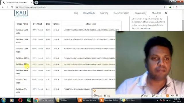184x103 pixels.
Task: Open the Blog menu item
Action: tap(76, 13)
